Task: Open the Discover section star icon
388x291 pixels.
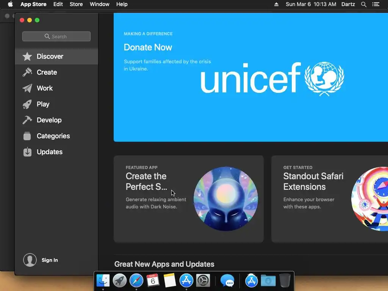Action: point(27,56)
